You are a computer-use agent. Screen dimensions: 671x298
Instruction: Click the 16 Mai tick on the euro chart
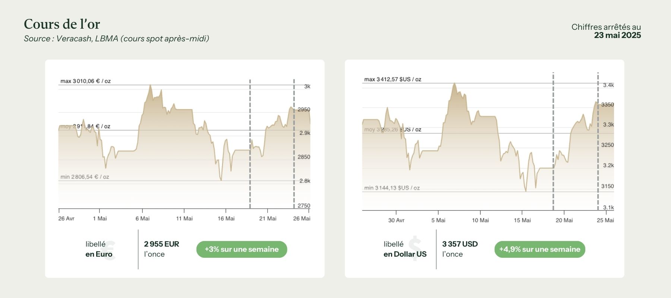pos(226,219)
